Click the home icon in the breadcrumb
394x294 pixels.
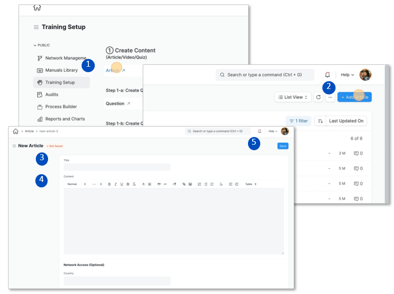(16, 131)
